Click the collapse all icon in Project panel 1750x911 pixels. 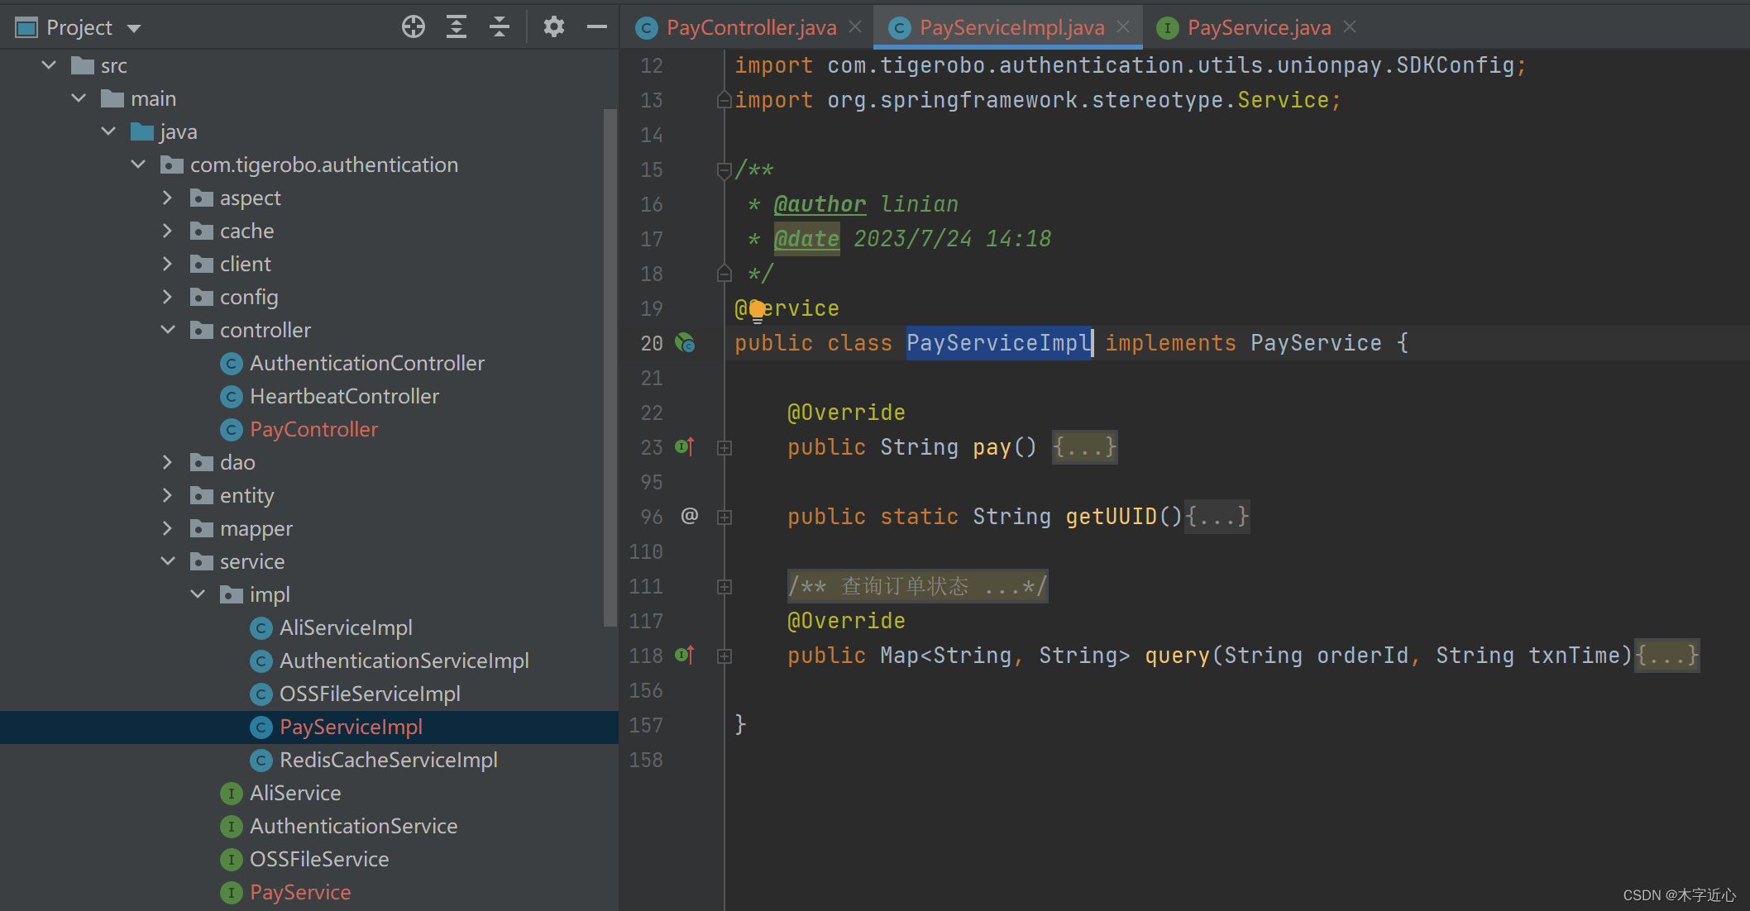(x=500, y=27)
